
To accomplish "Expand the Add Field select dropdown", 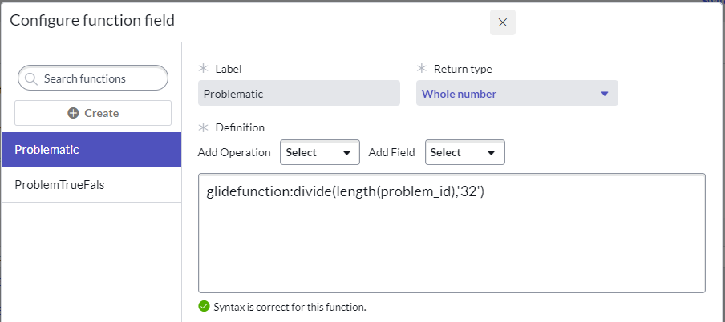I will (464, 152).
